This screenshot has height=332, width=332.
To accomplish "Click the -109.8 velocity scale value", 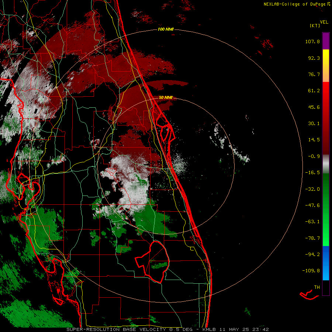I will [311, 271].
